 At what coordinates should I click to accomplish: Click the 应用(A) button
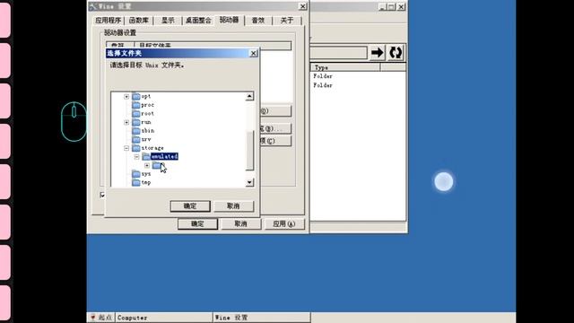pyautogui.click(x=284, y=223)
